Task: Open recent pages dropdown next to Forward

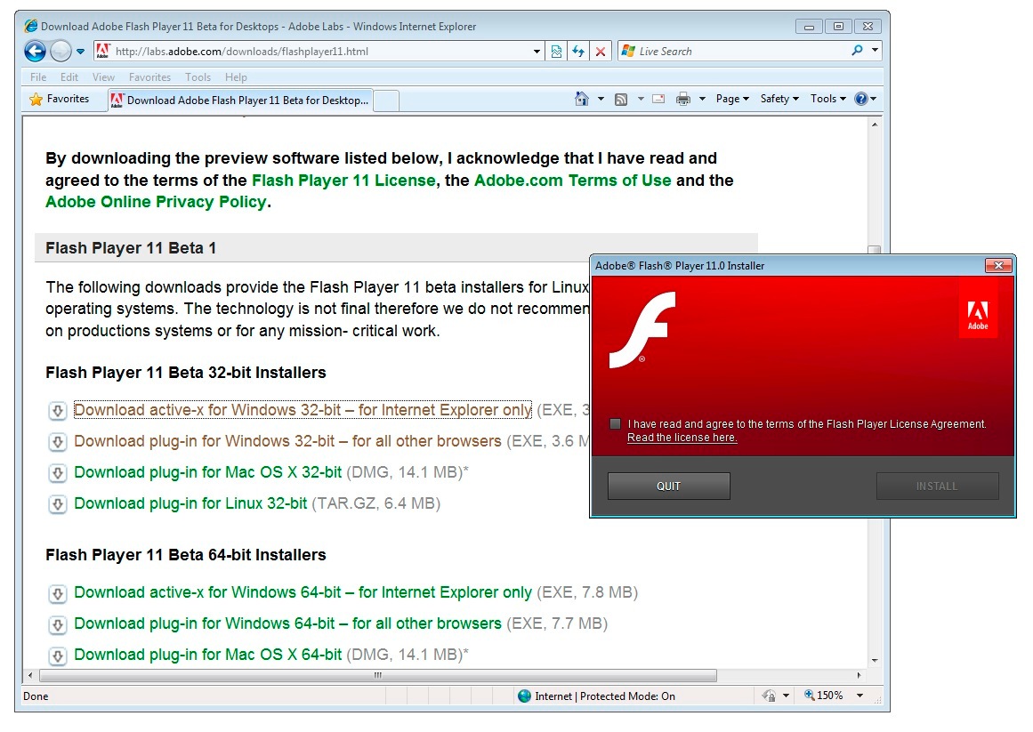Action: pyautogui.click(x=80, y=52)
